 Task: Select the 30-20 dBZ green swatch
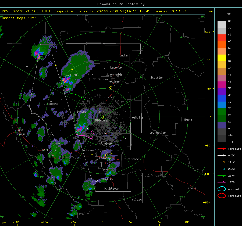pyautogui.click(x=222, y=112)
